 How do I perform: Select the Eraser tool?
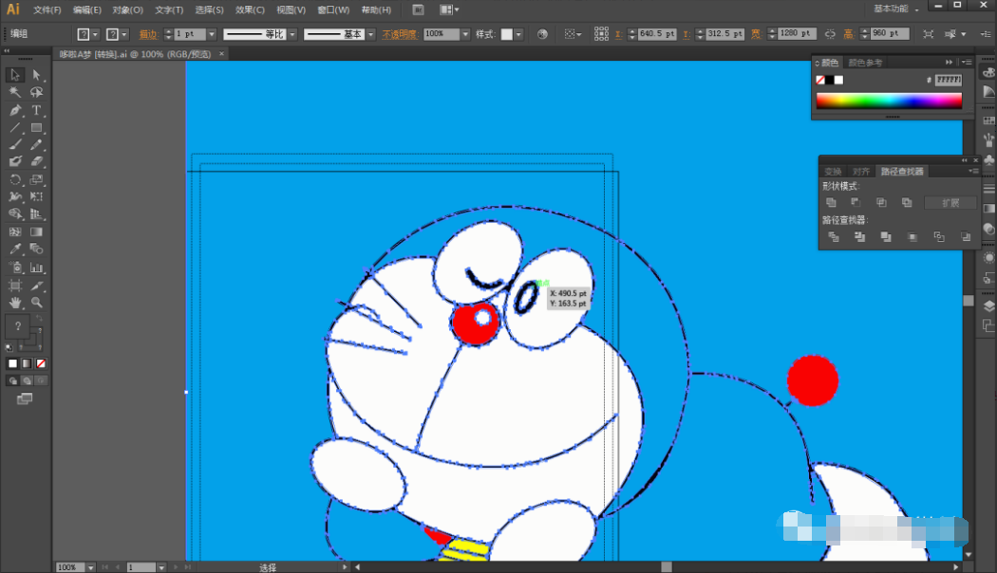click(36, 162)
